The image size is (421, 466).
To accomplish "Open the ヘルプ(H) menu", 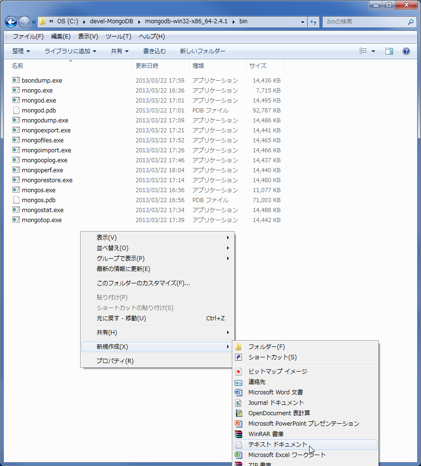I will tap(152, 37).
